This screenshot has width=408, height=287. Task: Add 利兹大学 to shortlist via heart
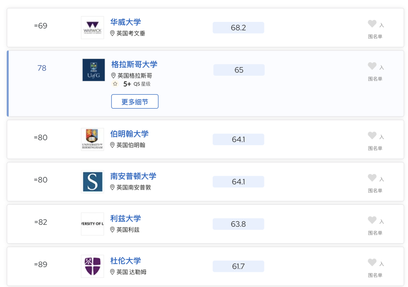click(372, 220)
